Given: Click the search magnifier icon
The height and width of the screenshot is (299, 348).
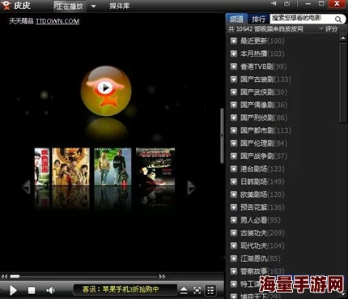Looking at the screenshot, I should (x=338, y=19).
